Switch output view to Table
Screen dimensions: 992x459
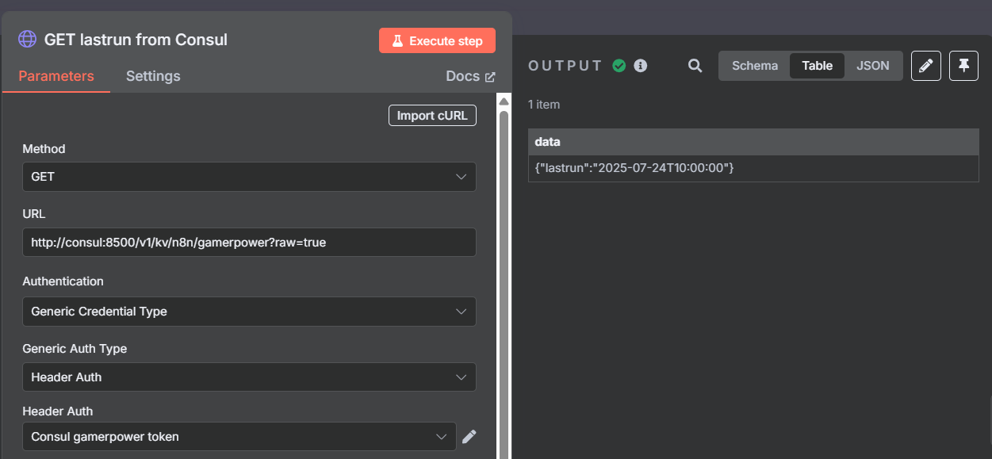tap(817, 66)
